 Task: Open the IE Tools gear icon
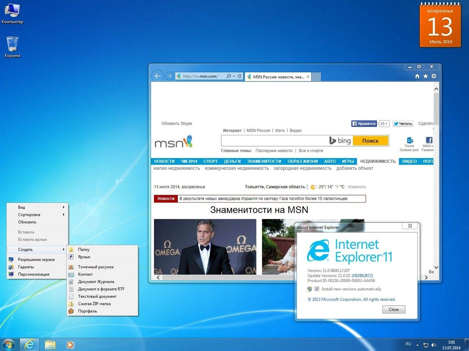[434, 76]
